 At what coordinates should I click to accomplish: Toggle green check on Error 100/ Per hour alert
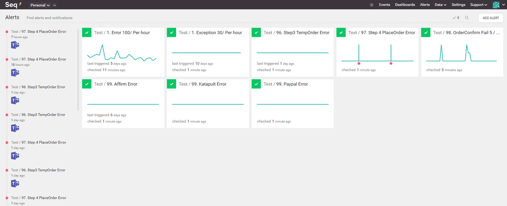[87, 32]
